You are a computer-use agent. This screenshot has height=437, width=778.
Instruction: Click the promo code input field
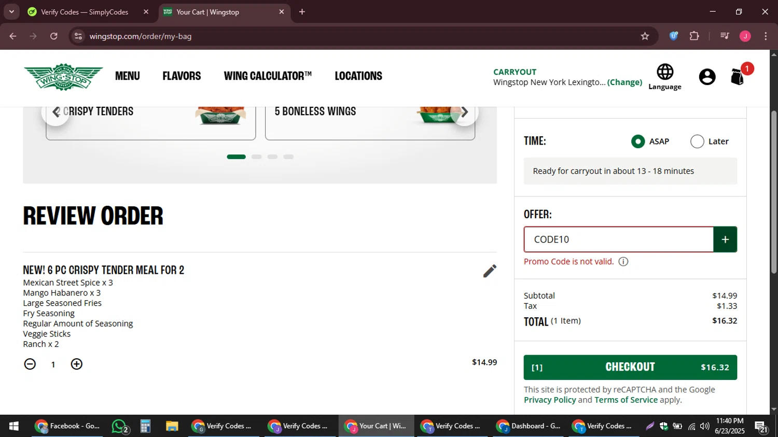coord(619,239)
